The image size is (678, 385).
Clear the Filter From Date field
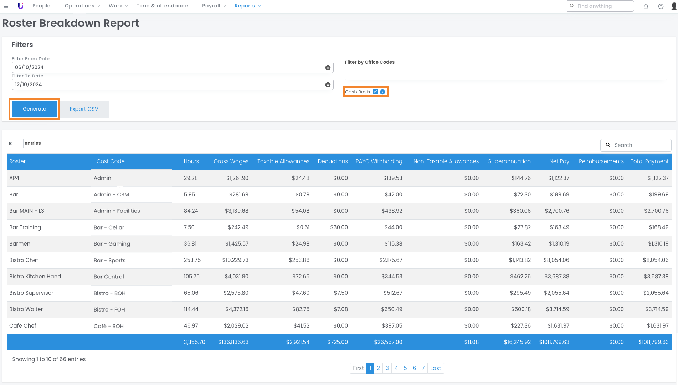(x=328, y=68)
